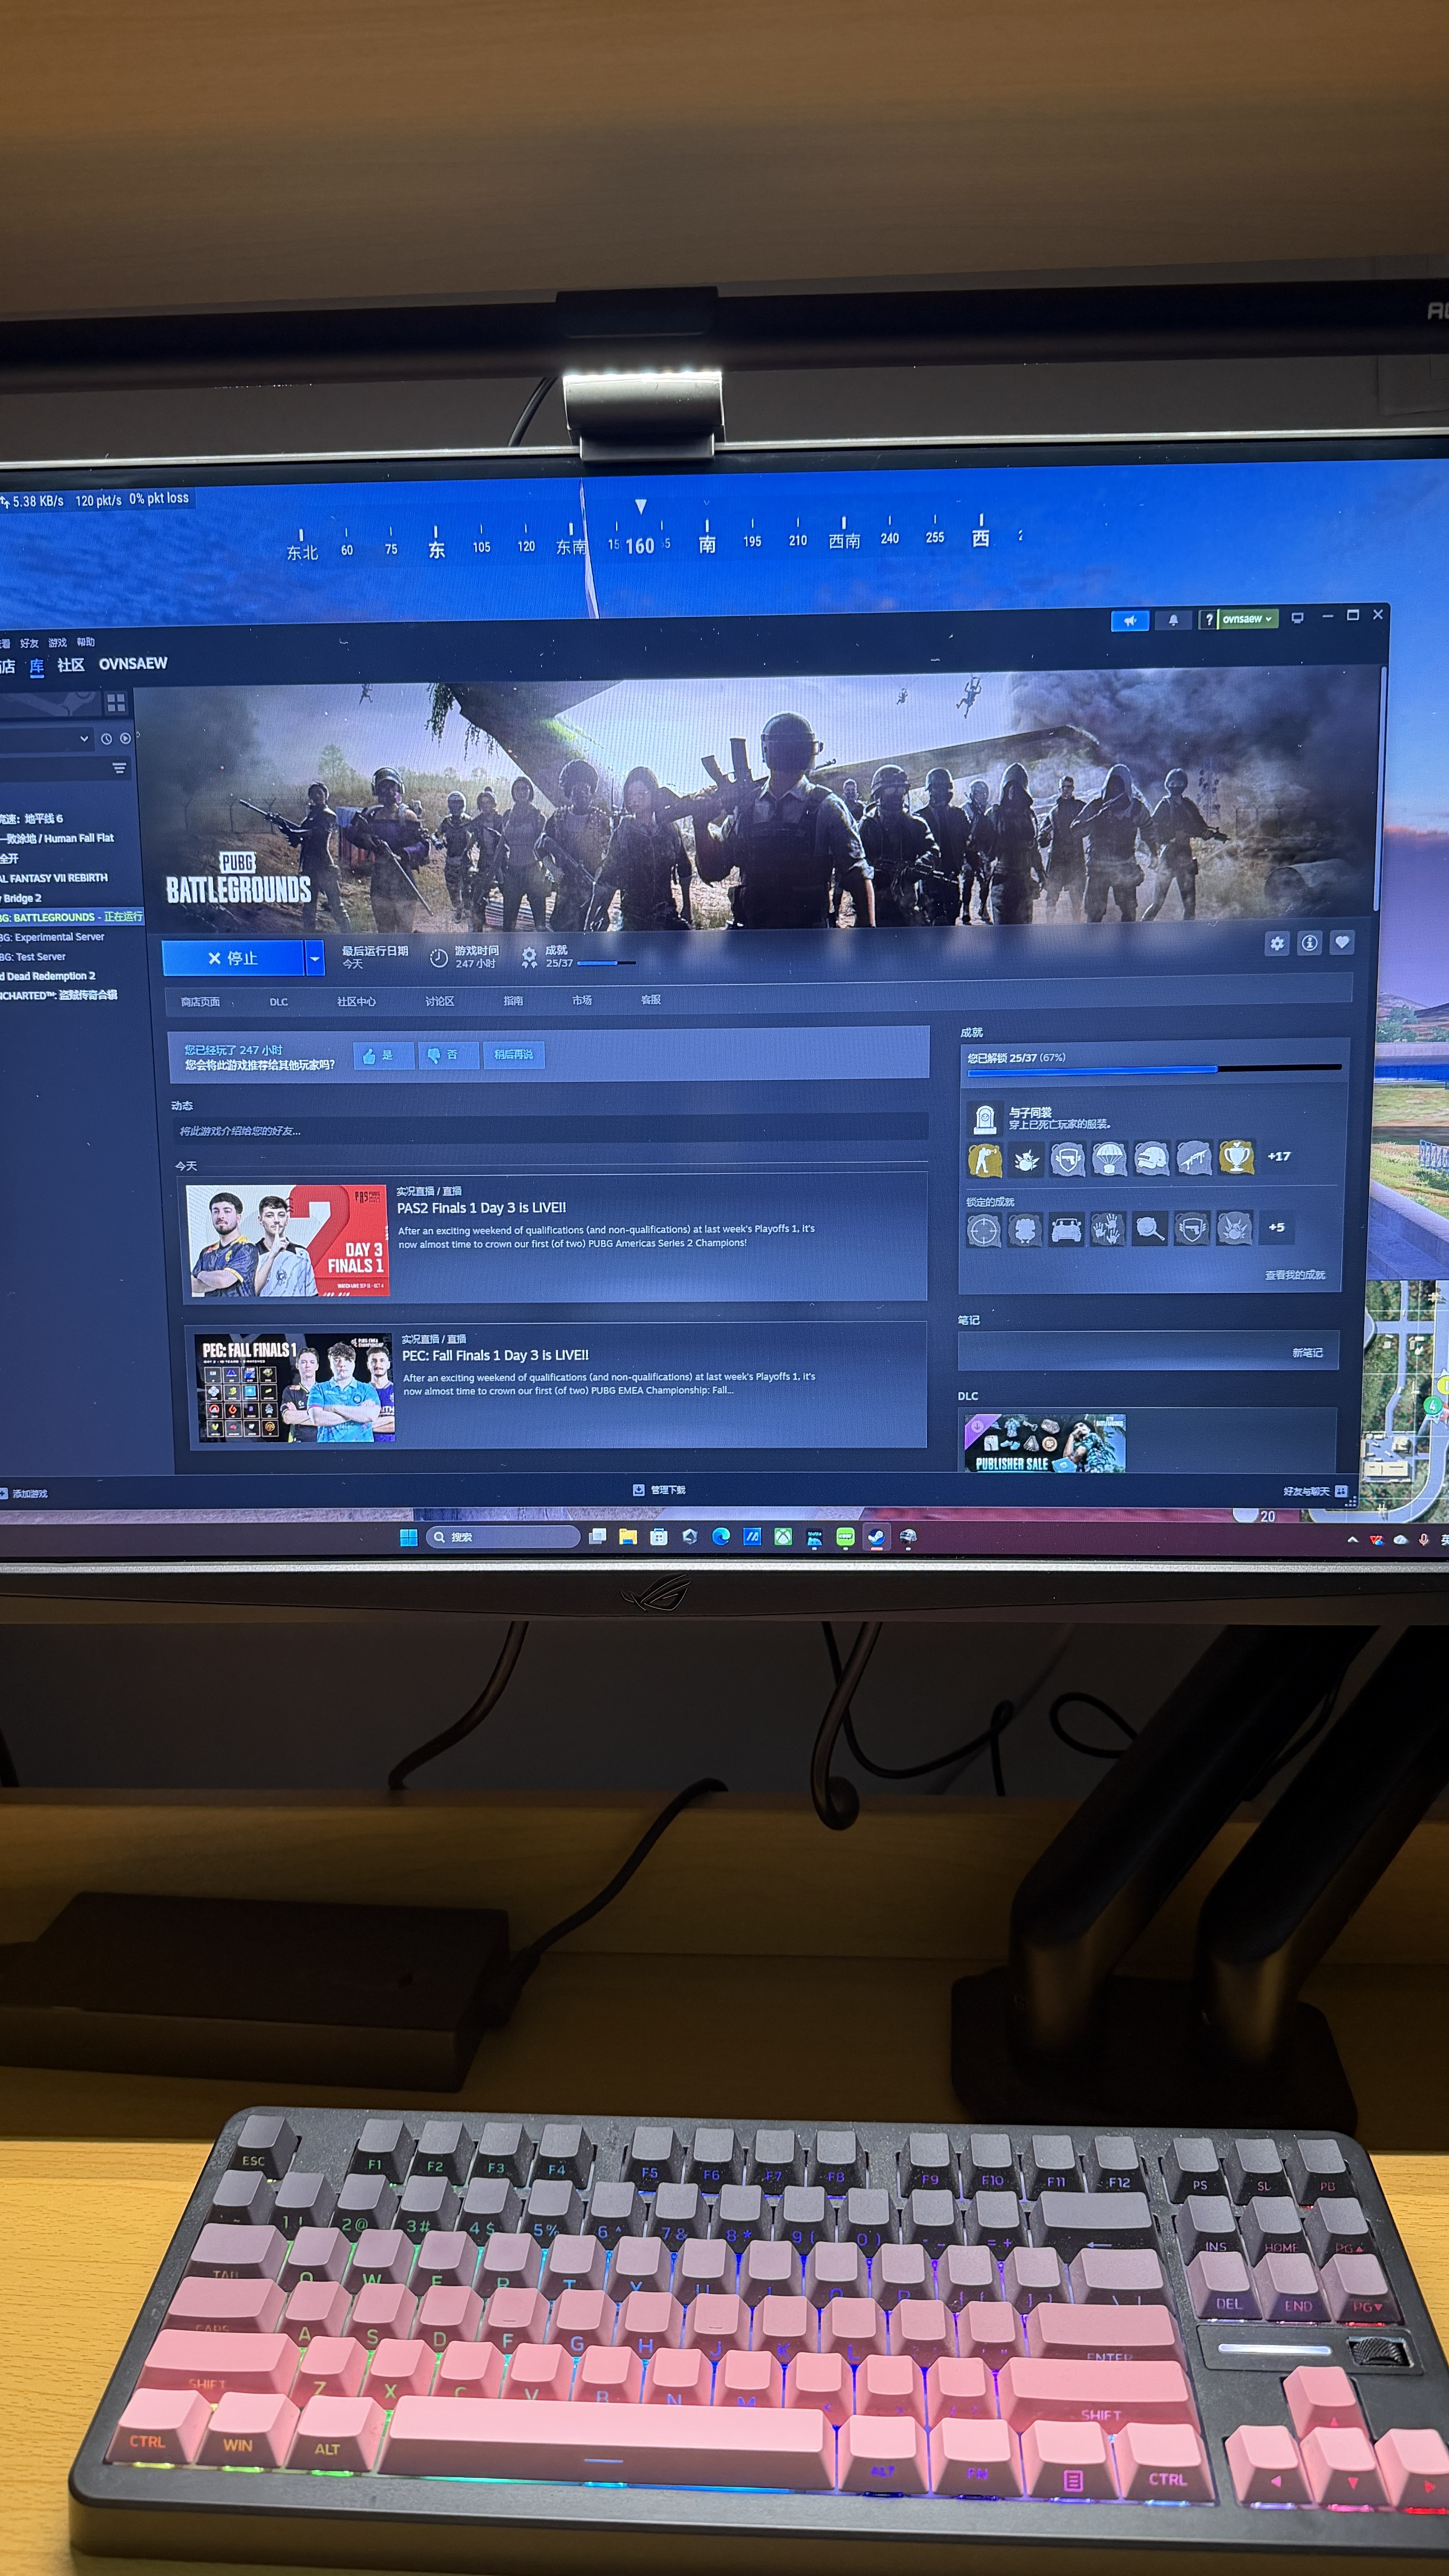The image size is (1449, 2576).
Task: Open the 商店页面 link
Action: [200, 1002]
